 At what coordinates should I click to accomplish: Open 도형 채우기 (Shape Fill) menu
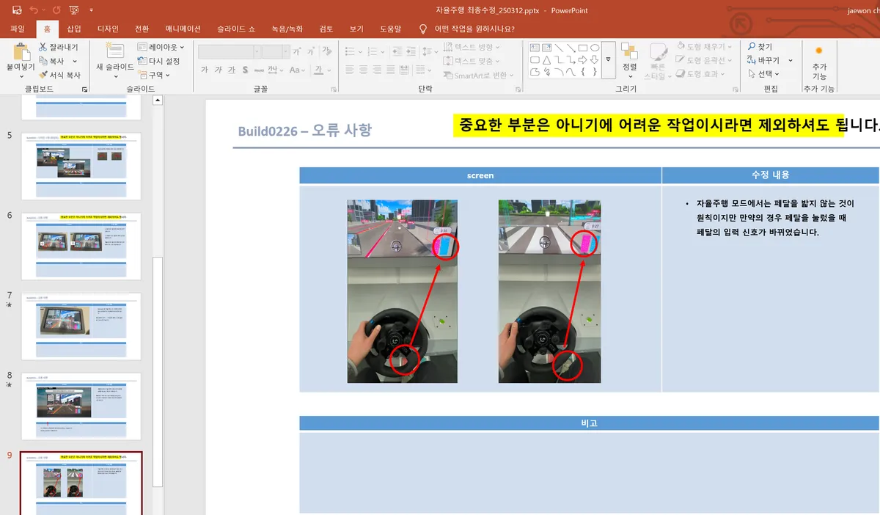[705, 47]
